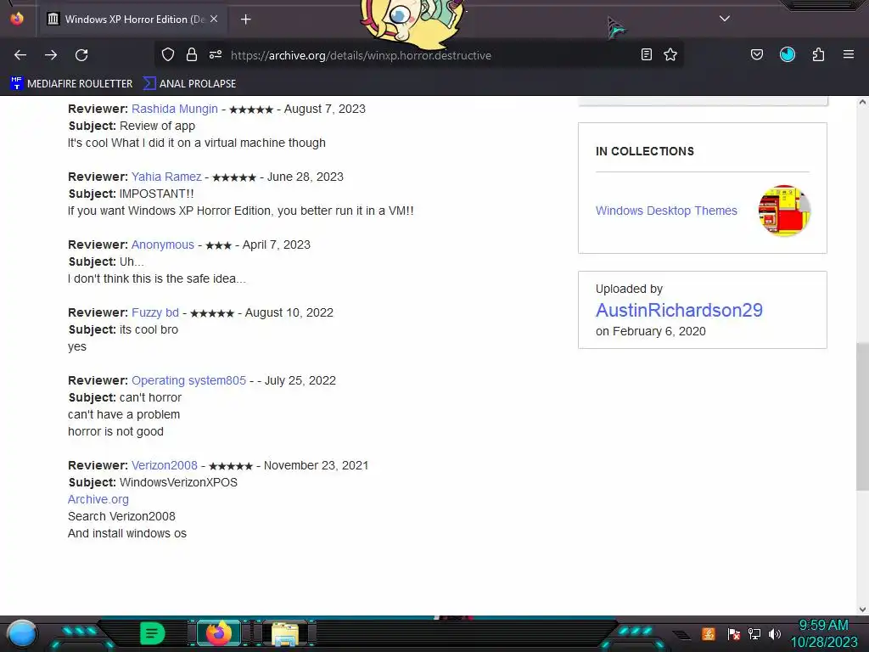Go back to the previous page
Viewport: 869px width, 652px height.
[20, 55]
